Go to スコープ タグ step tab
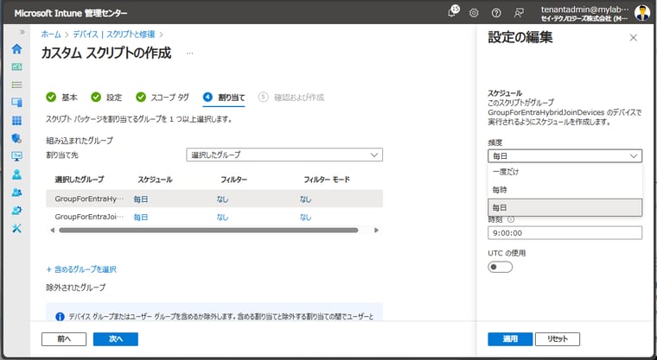Viewport: 657px width, 360px height. point(163,98)
